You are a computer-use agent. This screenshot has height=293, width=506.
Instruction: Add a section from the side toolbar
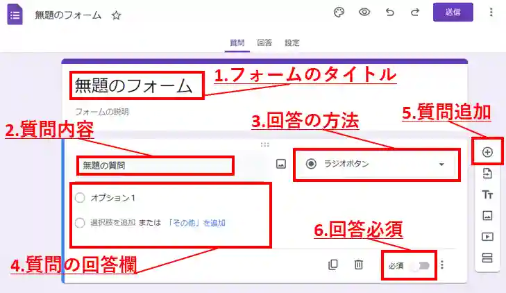487,258
